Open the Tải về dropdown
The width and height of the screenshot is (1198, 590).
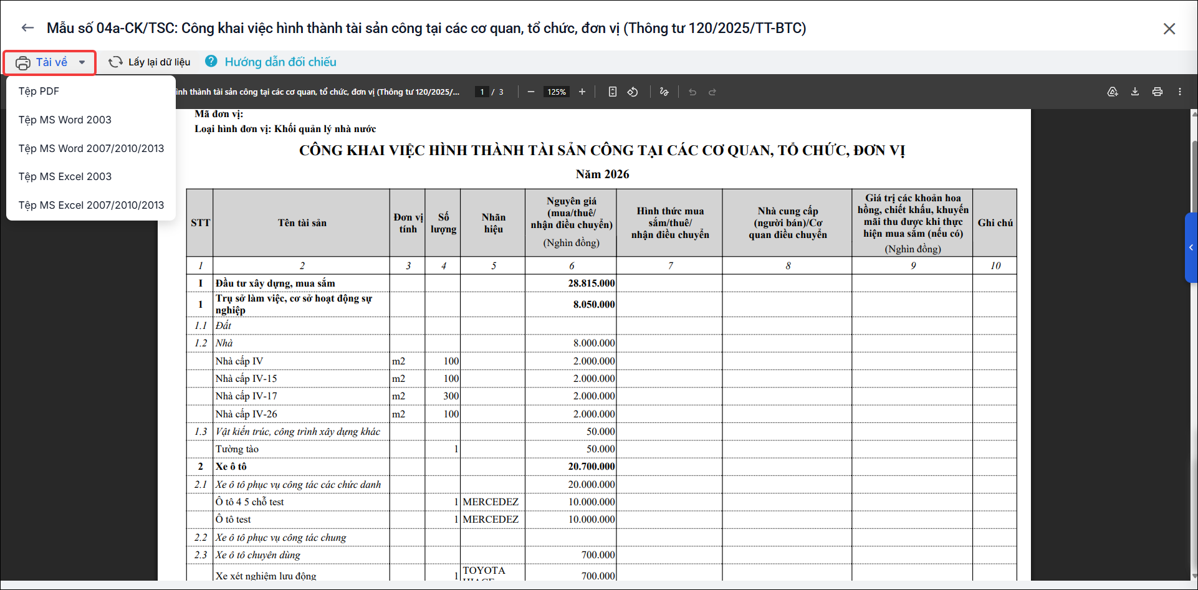(x=50, y=62)
